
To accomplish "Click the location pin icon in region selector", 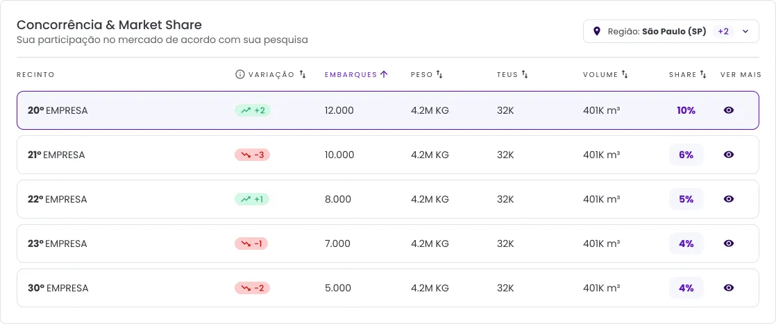I will tap(596, 31).
